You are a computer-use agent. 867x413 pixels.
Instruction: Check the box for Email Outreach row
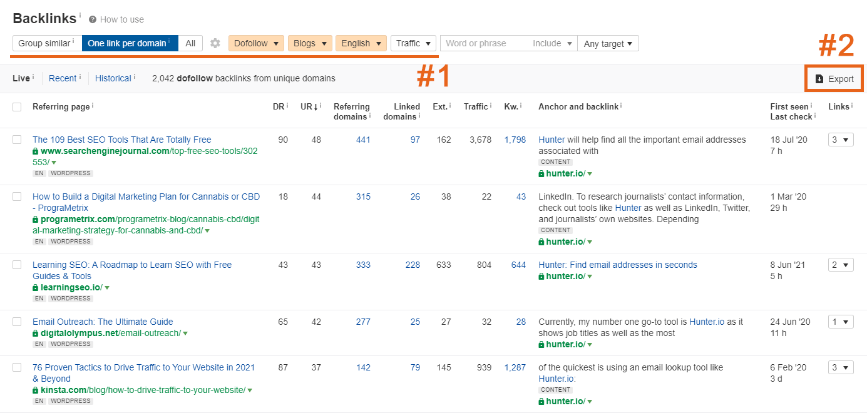coord(17,322)
